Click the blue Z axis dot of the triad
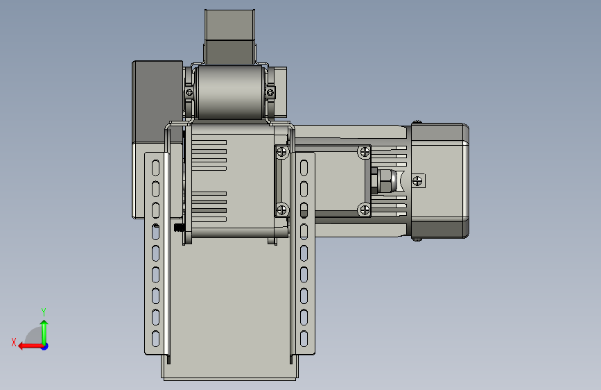601x390 pixels. [x=45, y=346]
